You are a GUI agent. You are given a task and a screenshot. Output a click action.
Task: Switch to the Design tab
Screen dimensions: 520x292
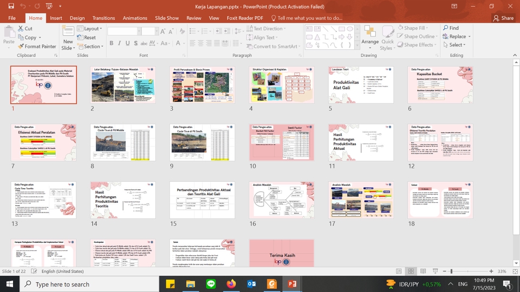[77, 18]
